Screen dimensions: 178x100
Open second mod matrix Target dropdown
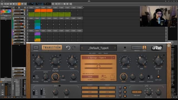pos(107,92)
